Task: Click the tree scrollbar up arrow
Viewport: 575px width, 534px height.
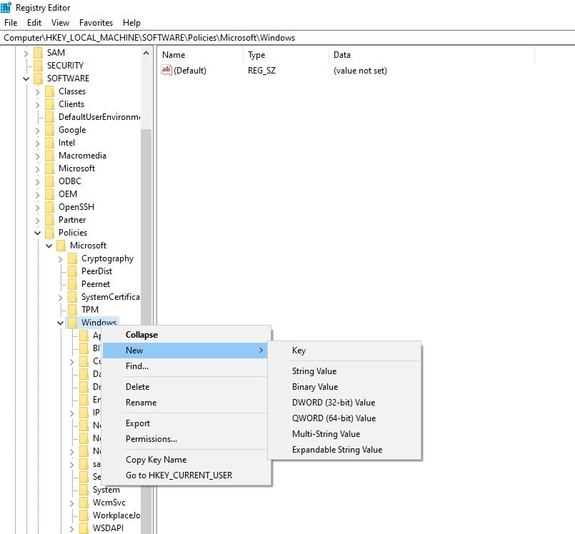Action: click(146, 53)
